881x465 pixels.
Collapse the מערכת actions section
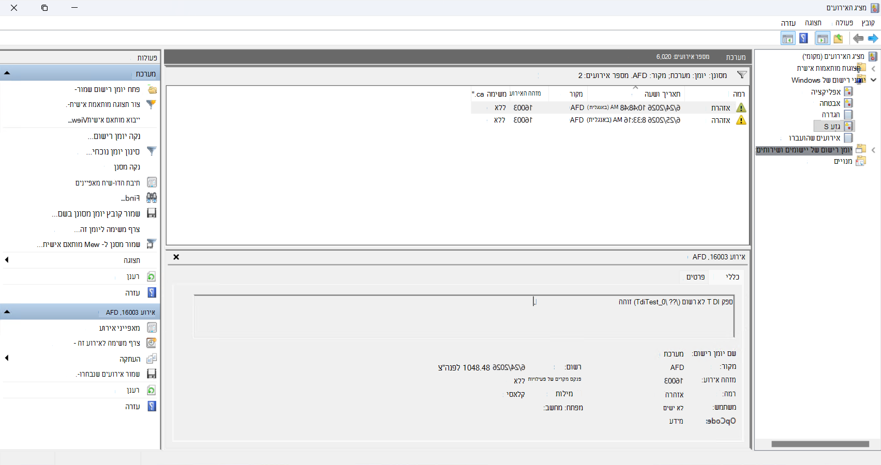click(7, 73)
